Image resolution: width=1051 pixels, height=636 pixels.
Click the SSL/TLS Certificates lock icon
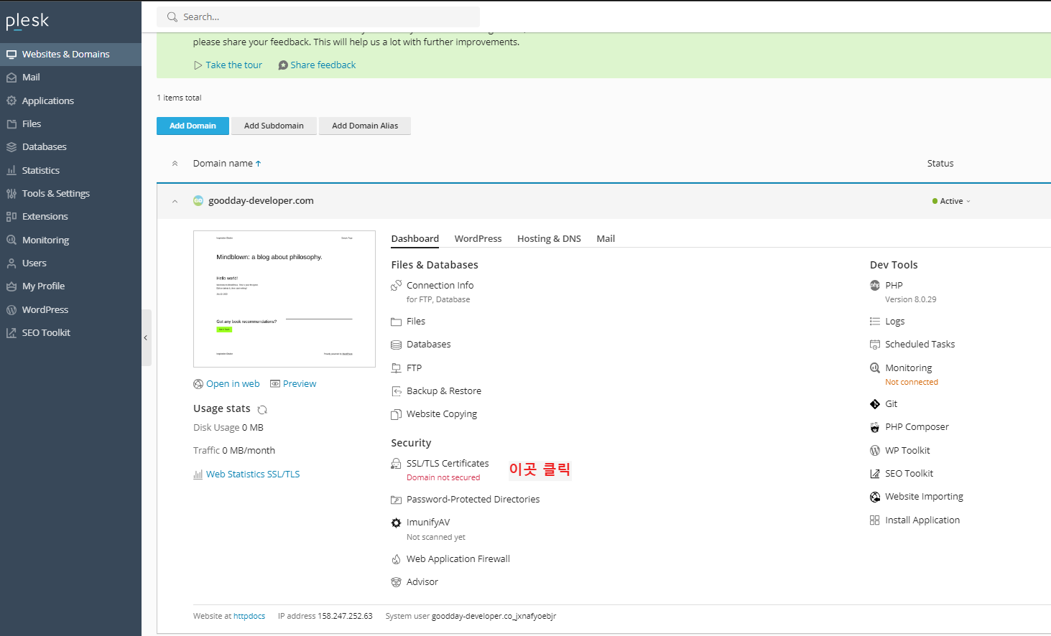(x=396, y=464)
